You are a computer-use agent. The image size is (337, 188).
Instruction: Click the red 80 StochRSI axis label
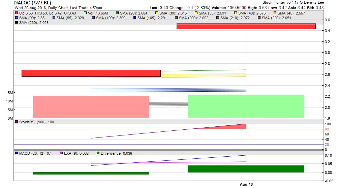coord(327,129)
